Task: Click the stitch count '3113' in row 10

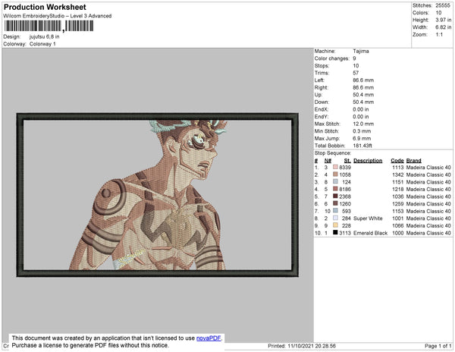Action: [345, 233]
